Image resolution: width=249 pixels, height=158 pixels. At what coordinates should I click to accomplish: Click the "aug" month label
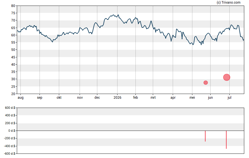[20, 98]
